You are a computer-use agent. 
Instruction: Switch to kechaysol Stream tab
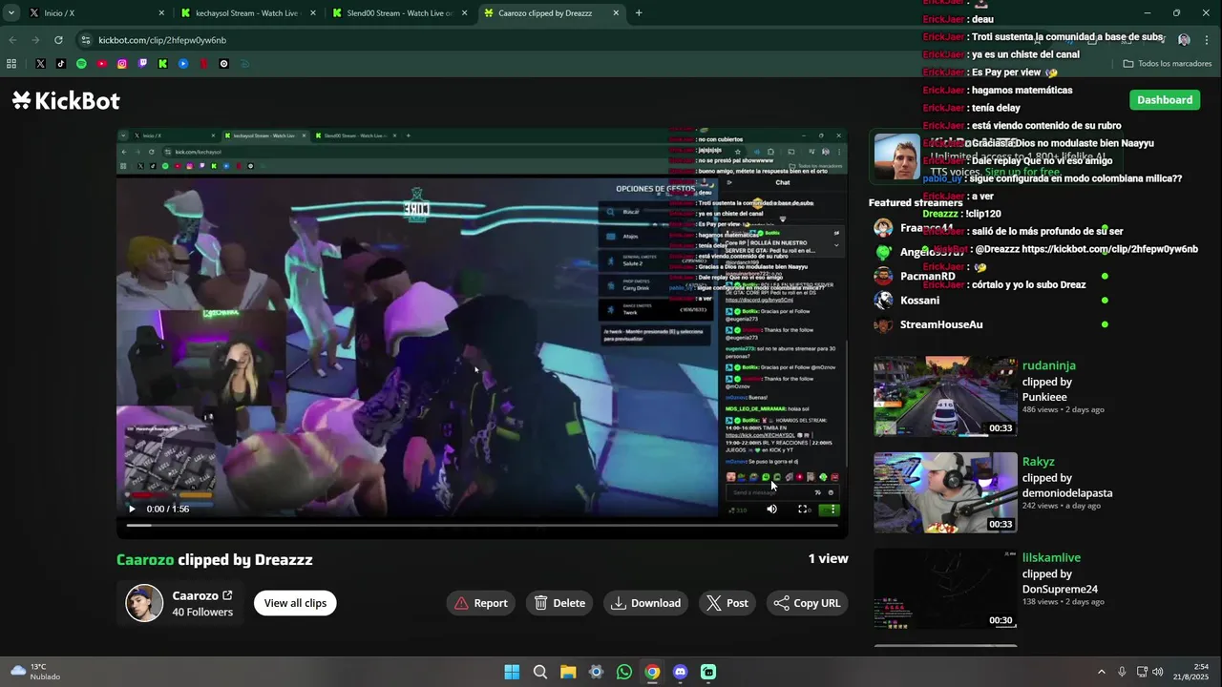tap(246, 13)
